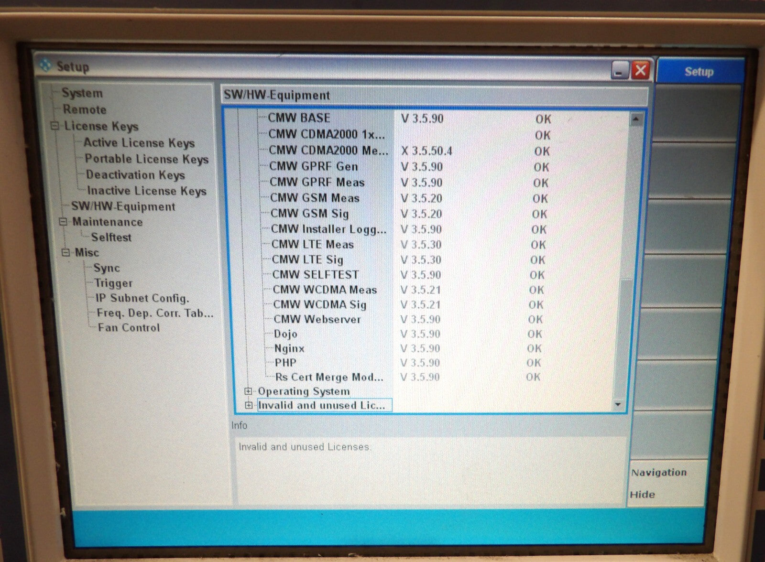Close the Setup window
The width and height of the screenshot is (765, 562).
641,70
